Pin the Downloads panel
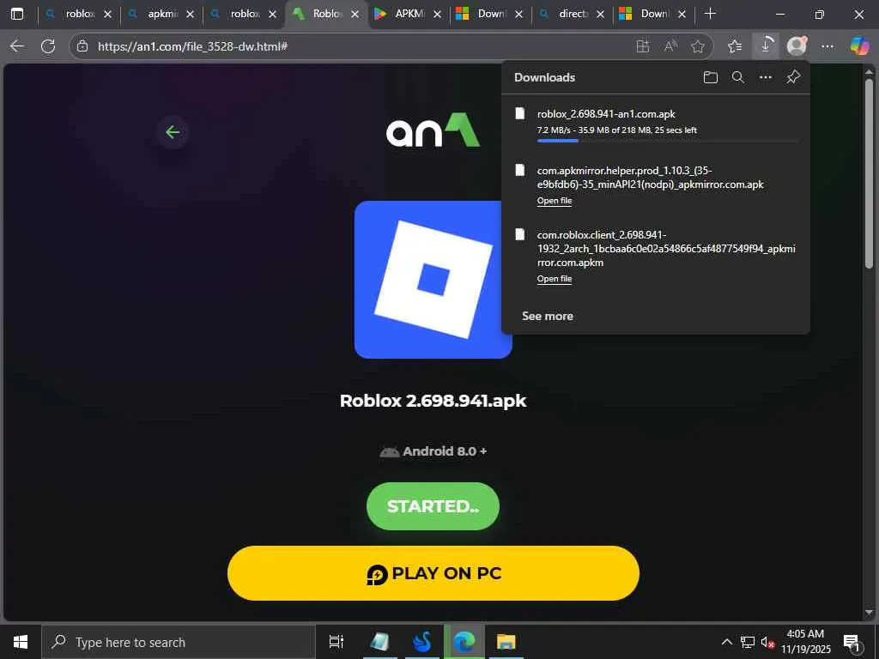Screen dimensions: 879x659 pyautogui.click(x=793, y=77)
